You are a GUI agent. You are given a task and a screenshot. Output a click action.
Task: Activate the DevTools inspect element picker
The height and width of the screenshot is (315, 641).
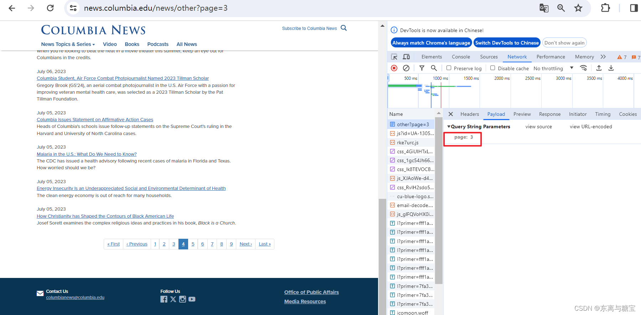394,57
